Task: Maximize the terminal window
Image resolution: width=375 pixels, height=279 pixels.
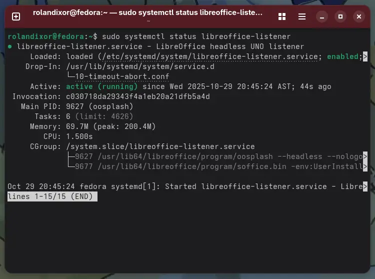Action: click(x=340, y=16)
